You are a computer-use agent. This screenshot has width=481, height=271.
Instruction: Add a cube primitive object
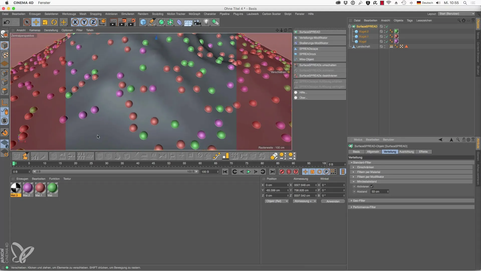pos(143,22)
